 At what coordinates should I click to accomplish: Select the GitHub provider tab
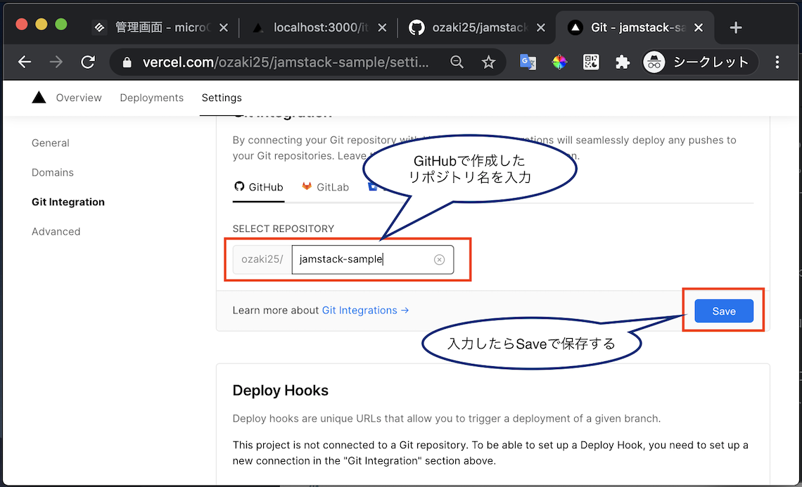click(259, 187)
